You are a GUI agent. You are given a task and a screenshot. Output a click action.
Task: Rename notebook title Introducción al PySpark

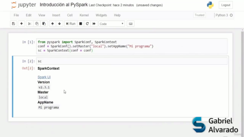(64, 5)
